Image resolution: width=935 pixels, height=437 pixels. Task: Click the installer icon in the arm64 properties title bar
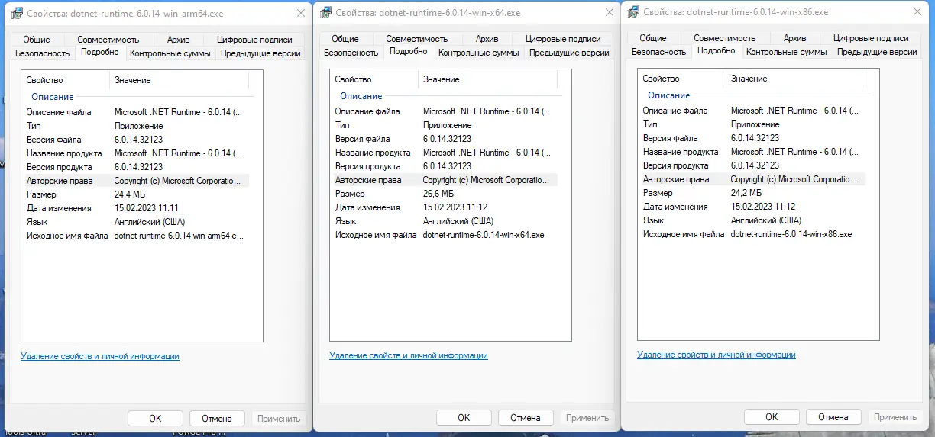click(x=17, y=12)
